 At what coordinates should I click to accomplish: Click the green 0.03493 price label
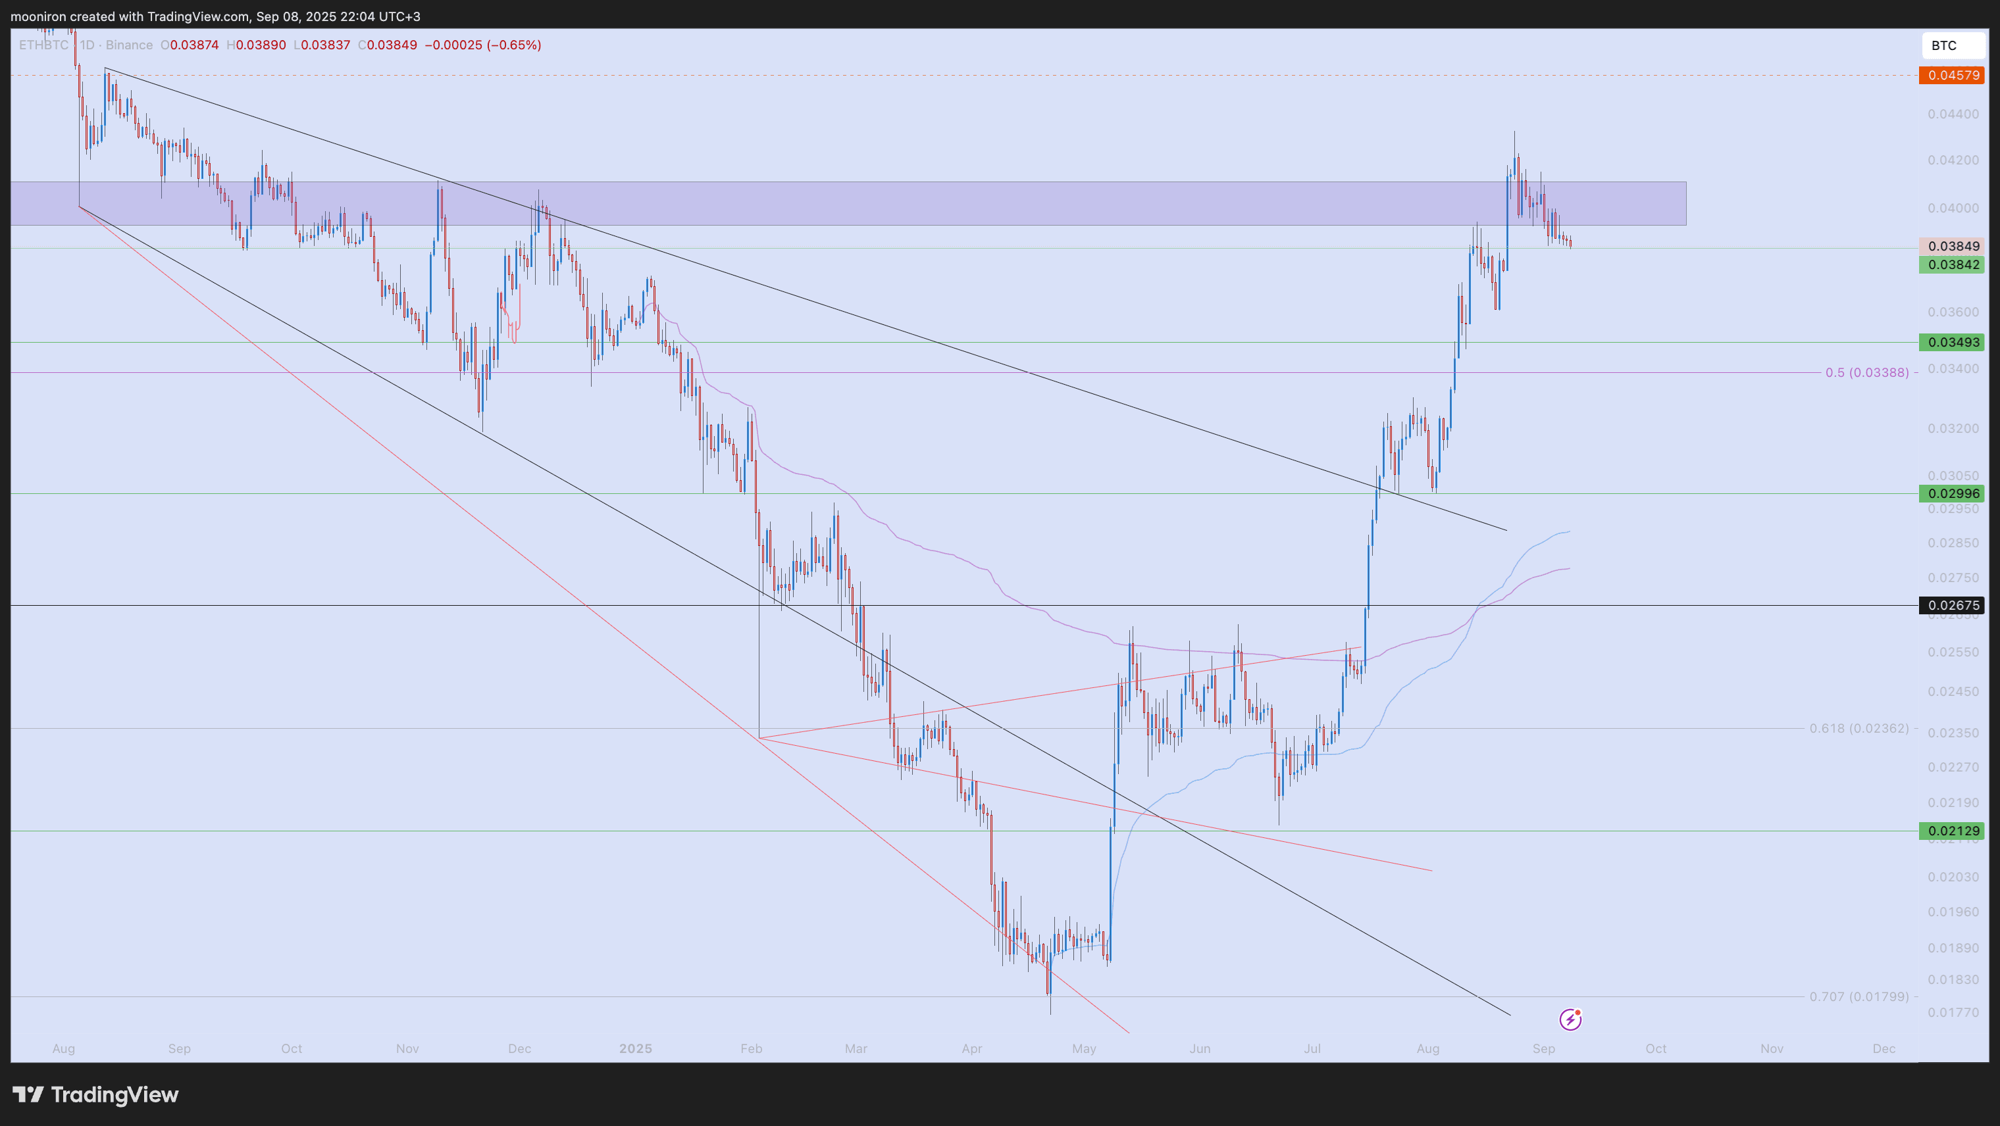point(1953,342)
